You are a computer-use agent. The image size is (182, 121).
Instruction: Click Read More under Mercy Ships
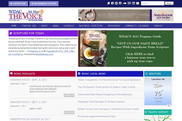(x=69, y=112)
